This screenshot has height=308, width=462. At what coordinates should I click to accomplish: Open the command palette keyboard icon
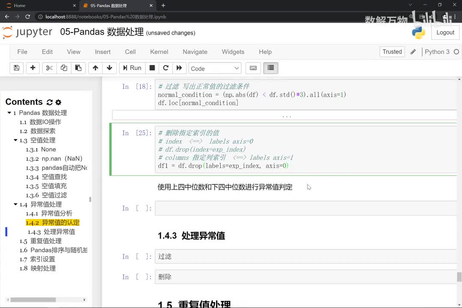253,68
